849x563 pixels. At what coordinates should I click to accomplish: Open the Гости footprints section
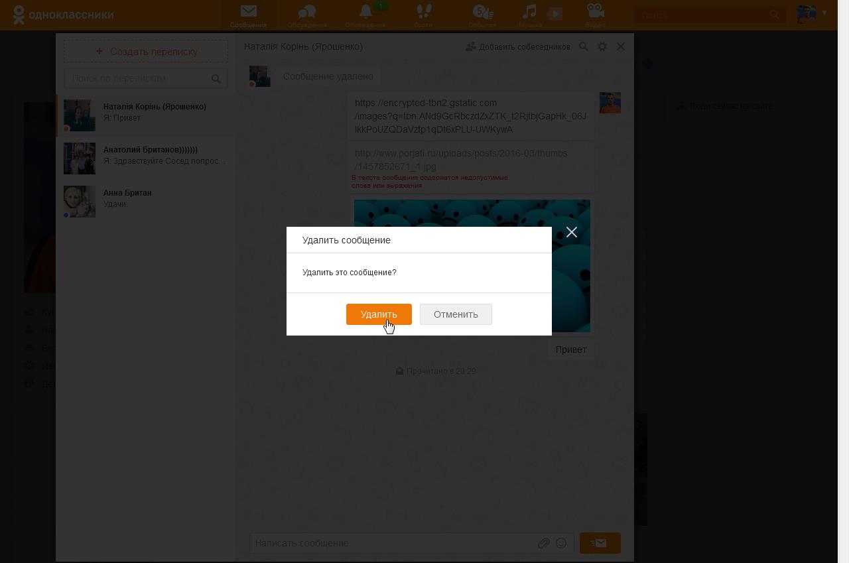coord(423,15)
